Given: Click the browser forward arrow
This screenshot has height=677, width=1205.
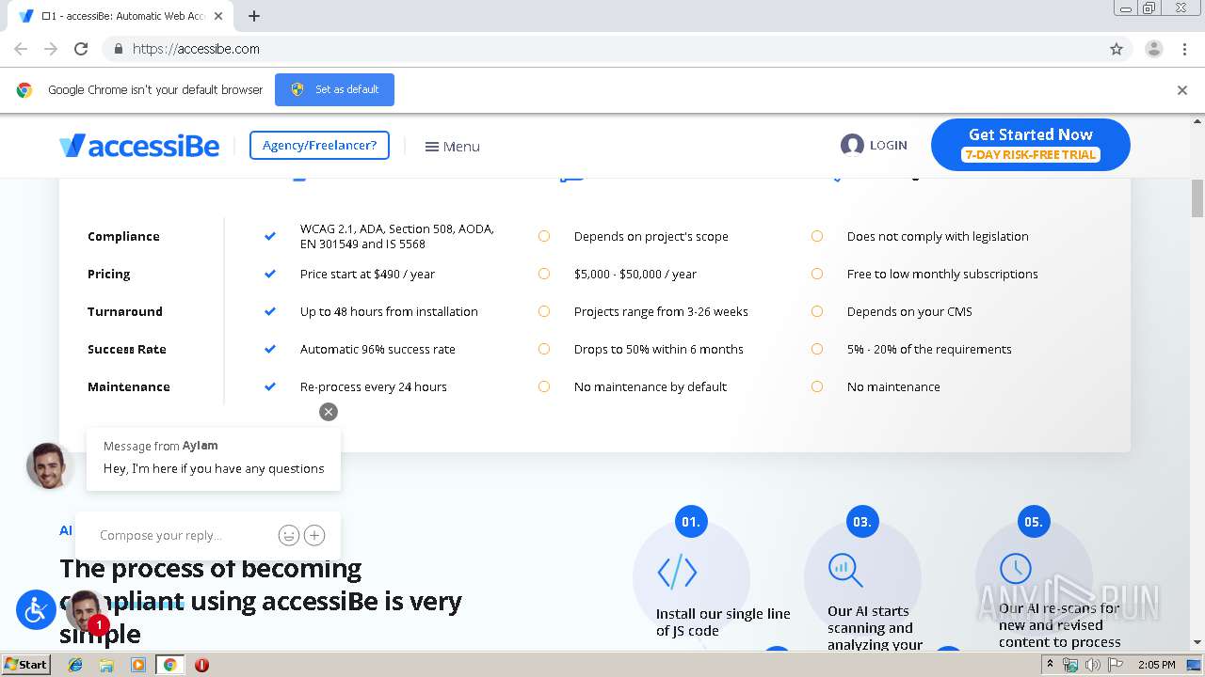Looking at the screenshot, I should (51, 49).
